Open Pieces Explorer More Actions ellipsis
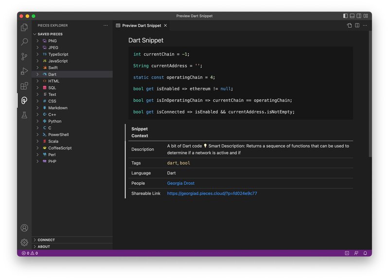 pyautogui.click(x=106, y=25)
